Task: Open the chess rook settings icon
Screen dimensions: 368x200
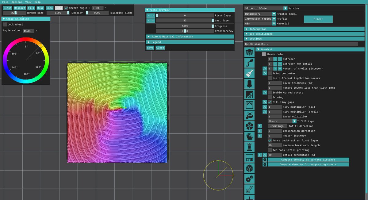Action: point(249,147)
